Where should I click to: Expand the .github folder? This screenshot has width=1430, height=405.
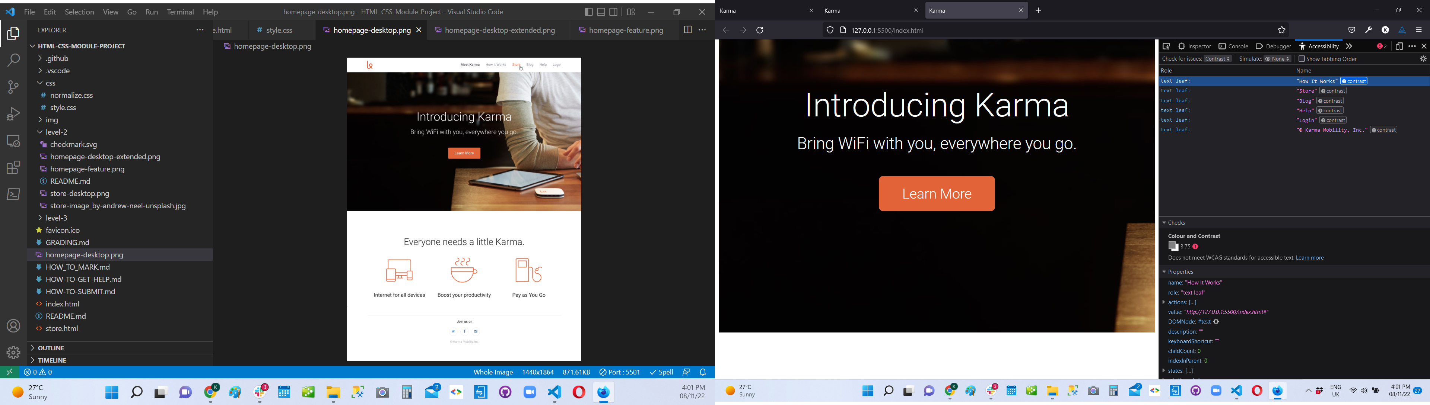coord(120,59)
